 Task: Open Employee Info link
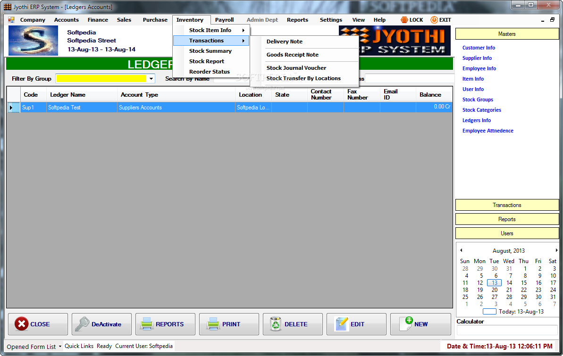coord(479,68)
